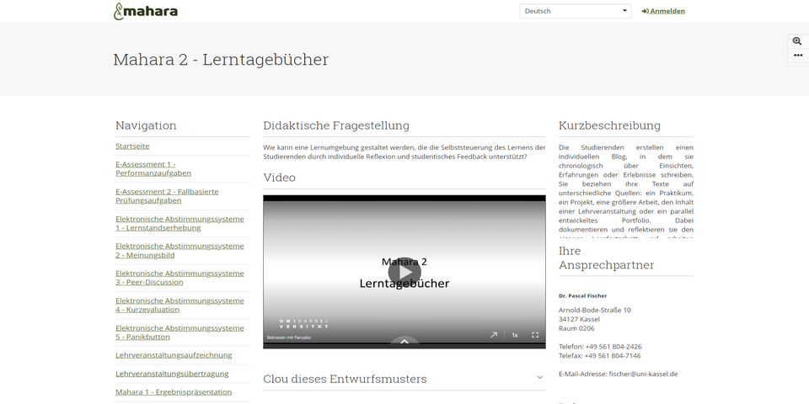This screenshot has height=404, width=809.
Task: Click the fischer@uni-kassel.de email address
Action: pos(643,374)
